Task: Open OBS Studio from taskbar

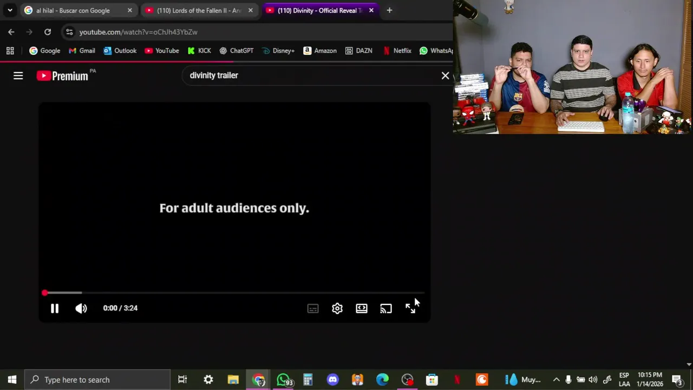Action: 407,380
